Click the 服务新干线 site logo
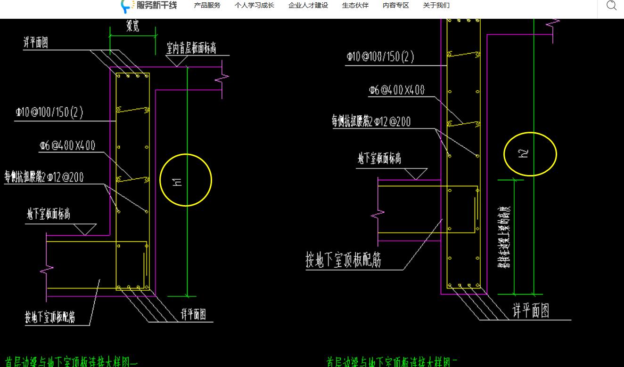Screen dimensions: 624x367 pyautogui.click(x=149, y=6)
